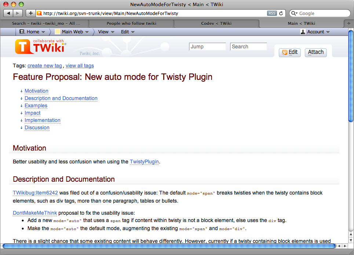354x255 pixels.
Task: Open the TWikibug:Item6242 link
Action: coord(36,193)
